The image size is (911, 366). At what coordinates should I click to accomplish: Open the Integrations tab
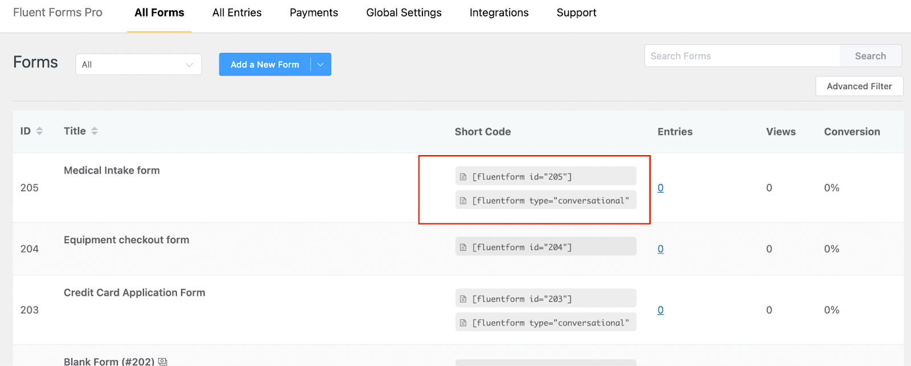click(499, 13)
